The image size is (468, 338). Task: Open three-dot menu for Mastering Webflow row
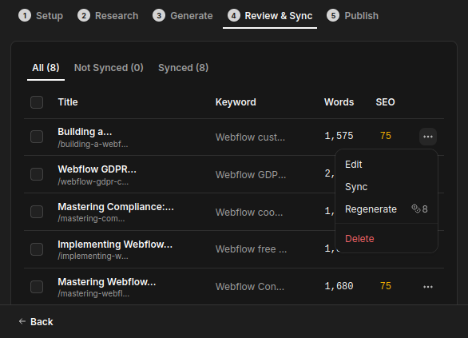tap(428, 287)
